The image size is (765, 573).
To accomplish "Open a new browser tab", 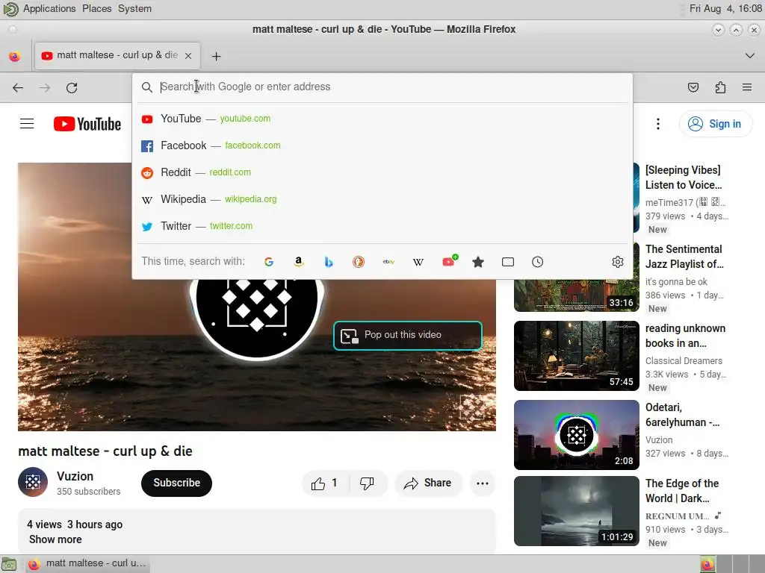I will [x=216, y=57].
